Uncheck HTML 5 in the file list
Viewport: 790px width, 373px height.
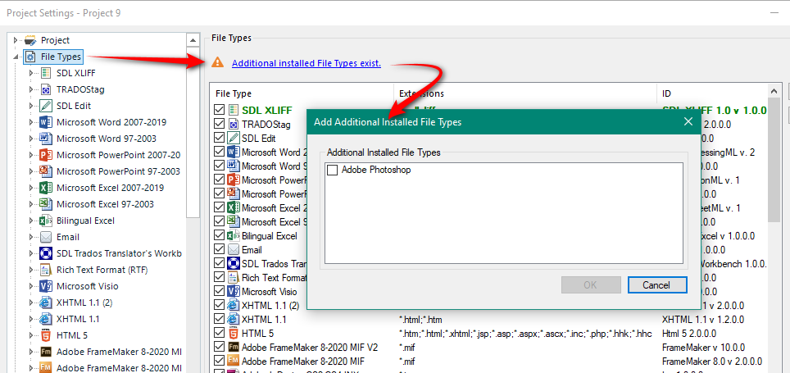click(x=219, y=333)
